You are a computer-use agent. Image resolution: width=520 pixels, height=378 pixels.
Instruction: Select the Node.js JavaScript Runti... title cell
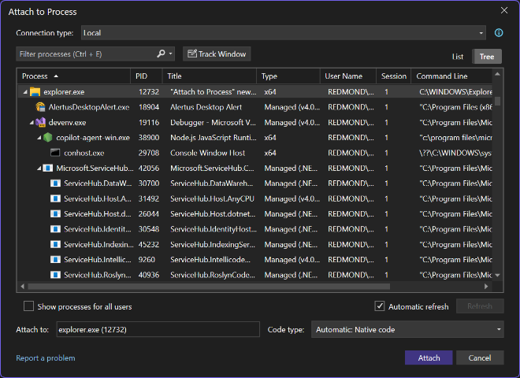(x=214, y=138)
